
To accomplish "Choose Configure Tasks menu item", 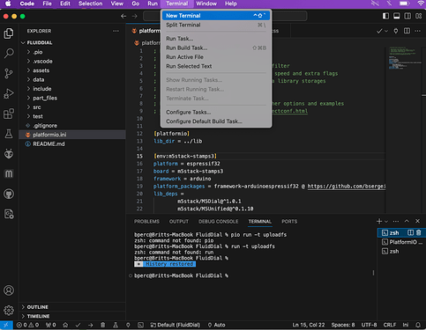I will click(x=215, y=112).
